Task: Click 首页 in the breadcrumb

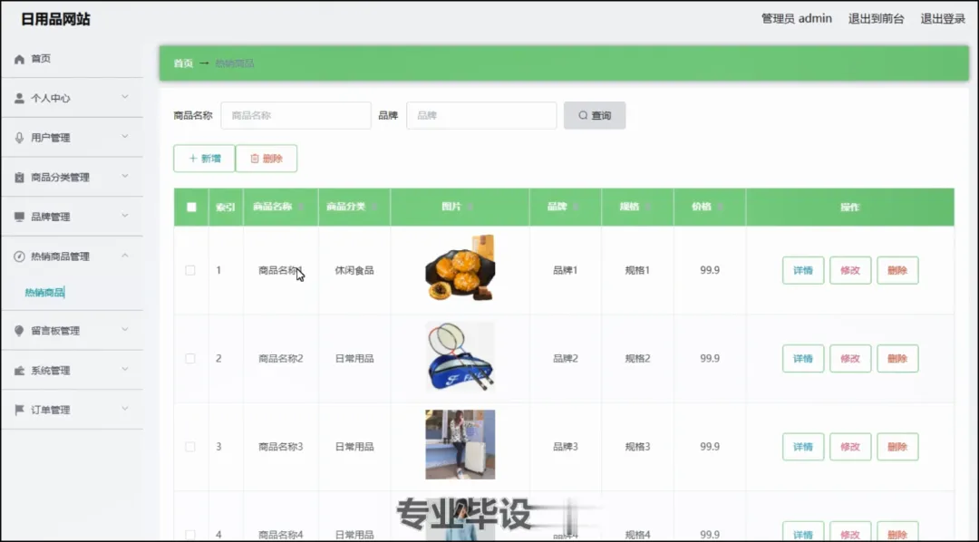Action: coord(183,63)
